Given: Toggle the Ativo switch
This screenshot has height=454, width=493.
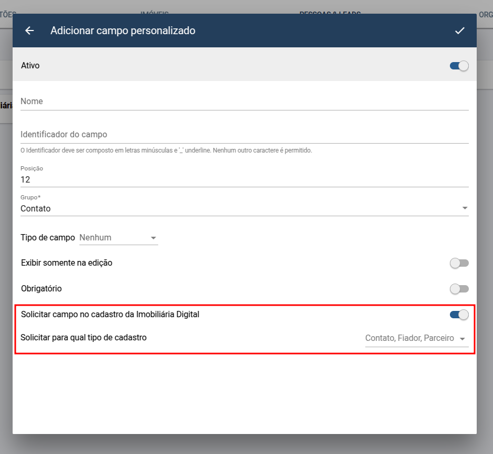Looking at the screenshot, I should tap(459, 66).
